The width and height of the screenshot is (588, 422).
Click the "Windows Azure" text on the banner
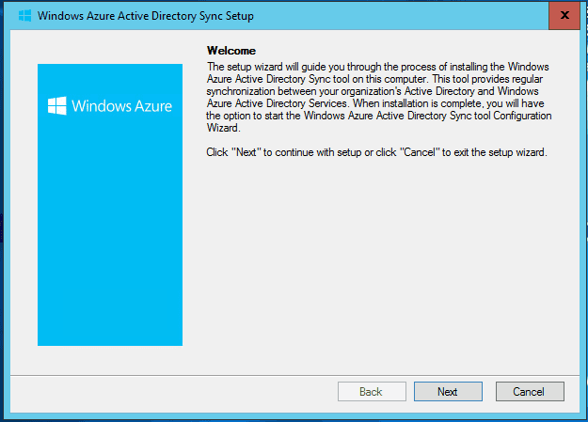coord(122,106)
